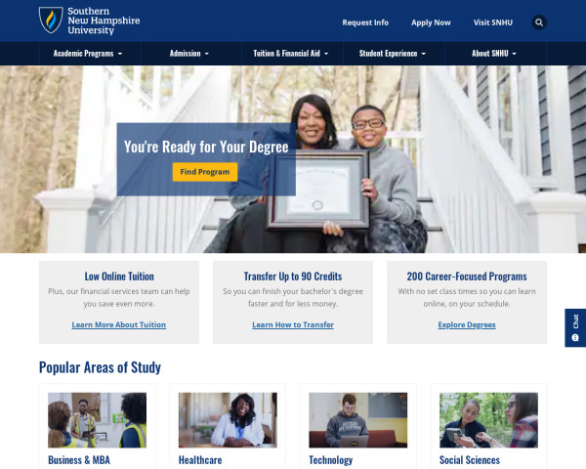Click the Explore Degrees link
Image resolution: width=586 pixels, height=469 pixels.
pos(467,324)
